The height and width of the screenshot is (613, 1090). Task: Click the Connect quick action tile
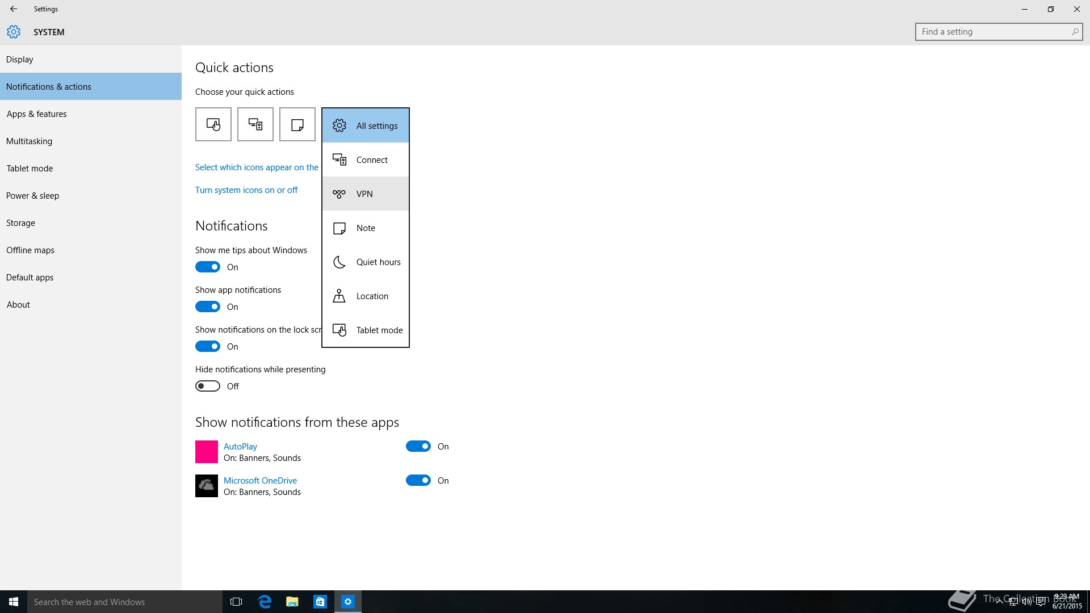[255, 124]
